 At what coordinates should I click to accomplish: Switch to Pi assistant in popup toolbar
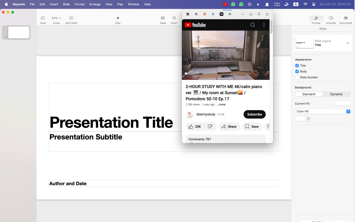tap(230, 14)
